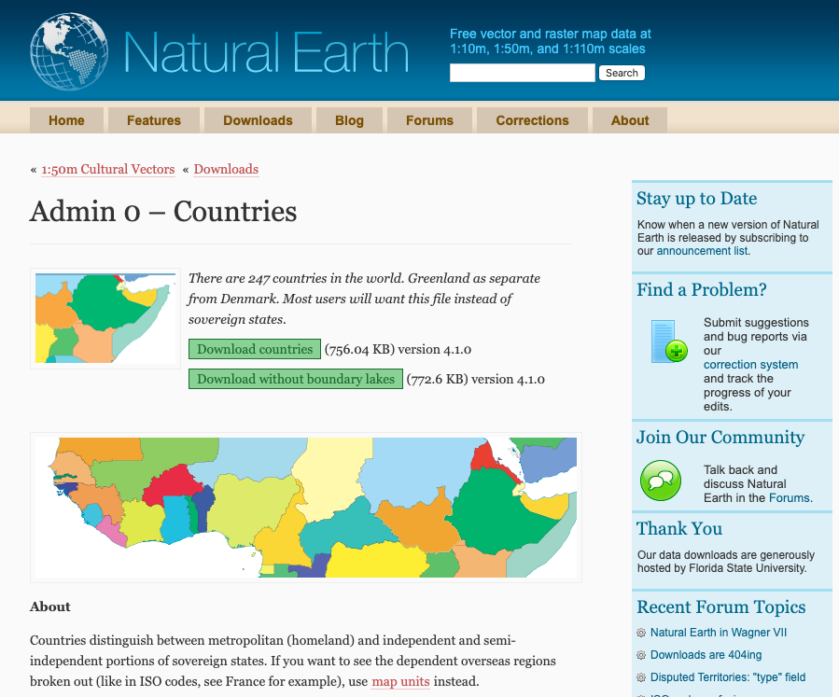The image size is (839, 697).
Task: Click the Admin 0 – Countries heading
Action: pyautogui.click(x=163, y=211)
